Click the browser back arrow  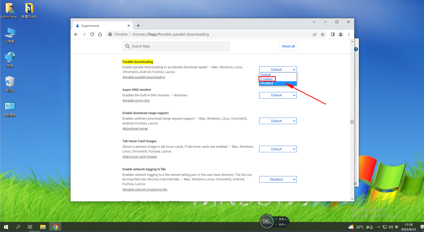click(x=76, y=34)
